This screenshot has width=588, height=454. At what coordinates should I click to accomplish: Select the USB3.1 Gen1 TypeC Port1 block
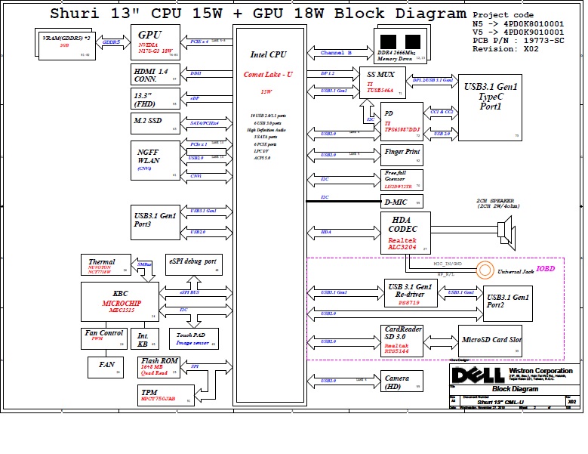click(x=490, y=107)
